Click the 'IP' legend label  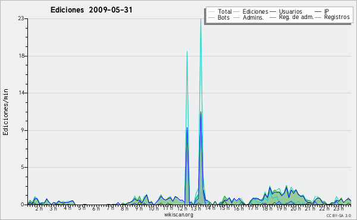(327, 11)
